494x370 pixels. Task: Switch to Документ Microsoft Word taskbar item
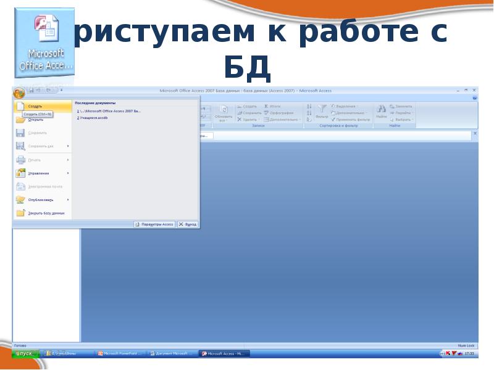(172, 353)
